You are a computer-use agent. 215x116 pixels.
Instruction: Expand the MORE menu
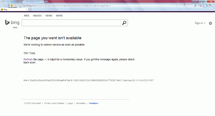(59, 16)
